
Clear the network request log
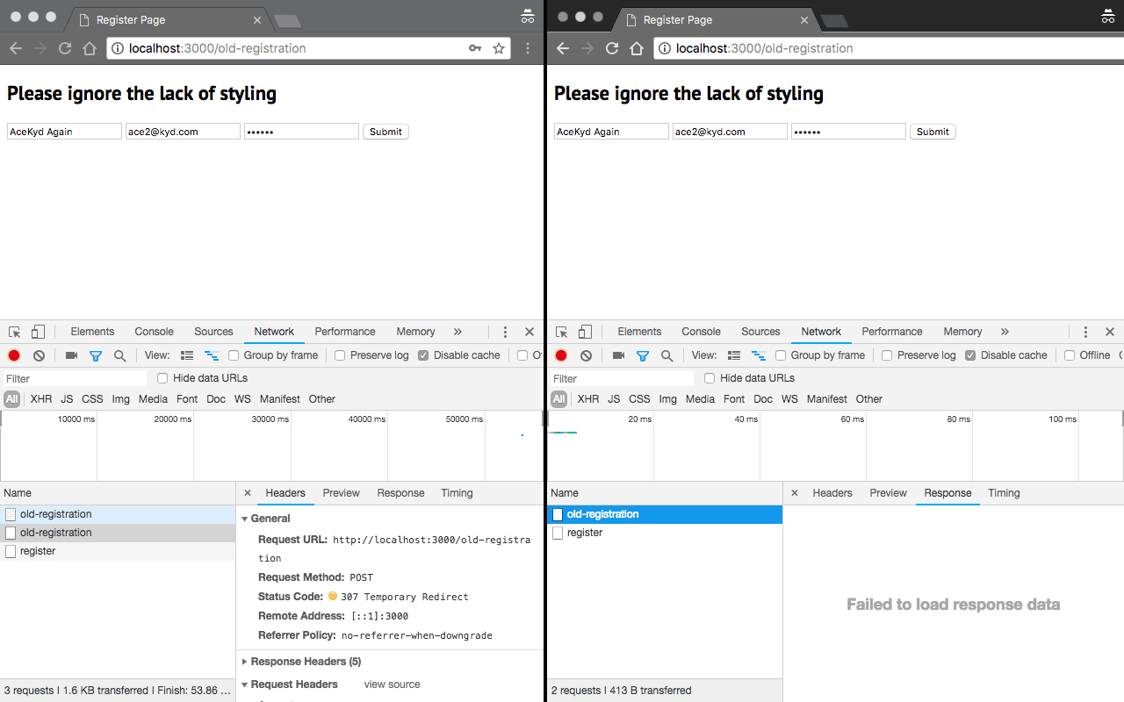pos(38,355)
